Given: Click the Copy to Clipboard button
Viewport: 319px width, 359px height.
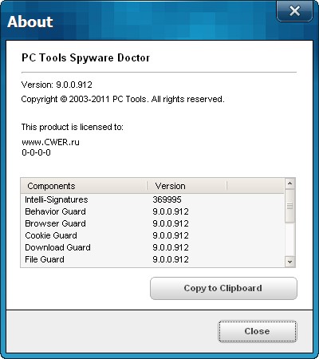Looking at the screenshot, I should (223, 288).
